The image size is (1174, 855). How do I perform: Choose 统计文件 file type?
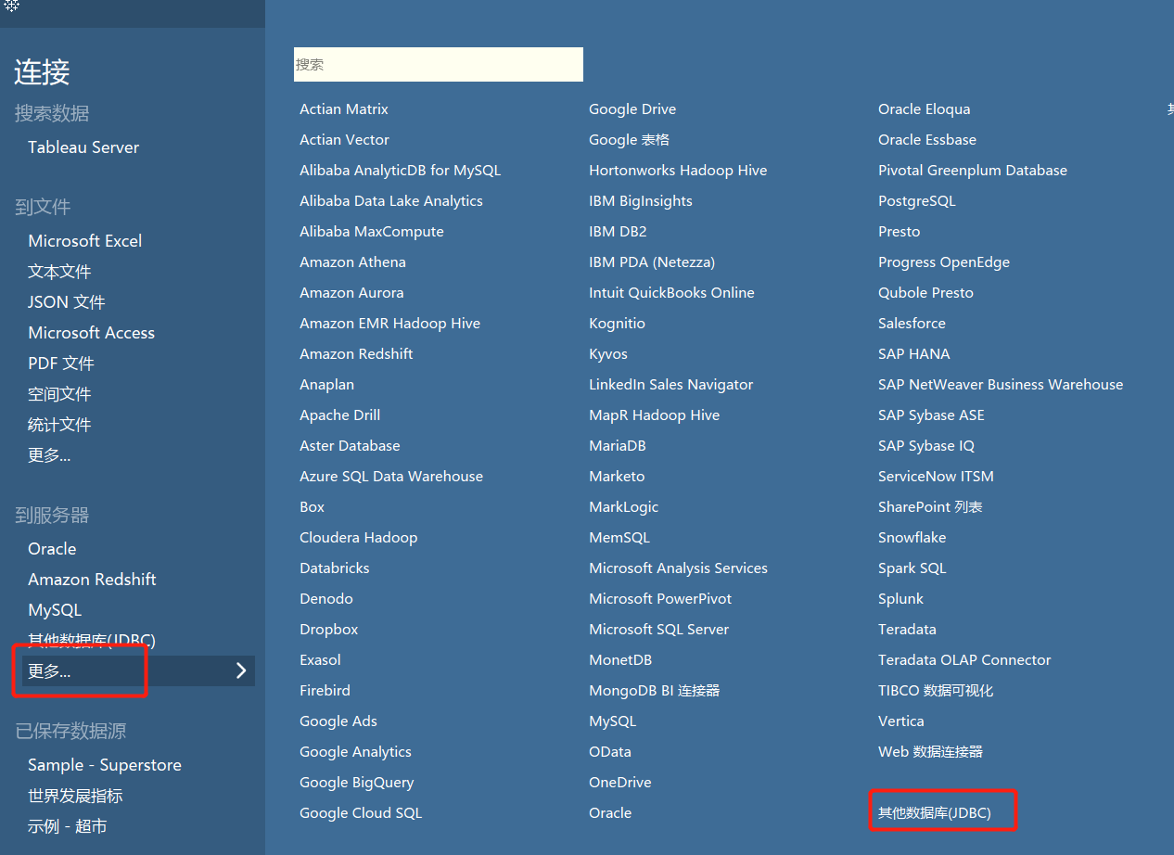59,425
